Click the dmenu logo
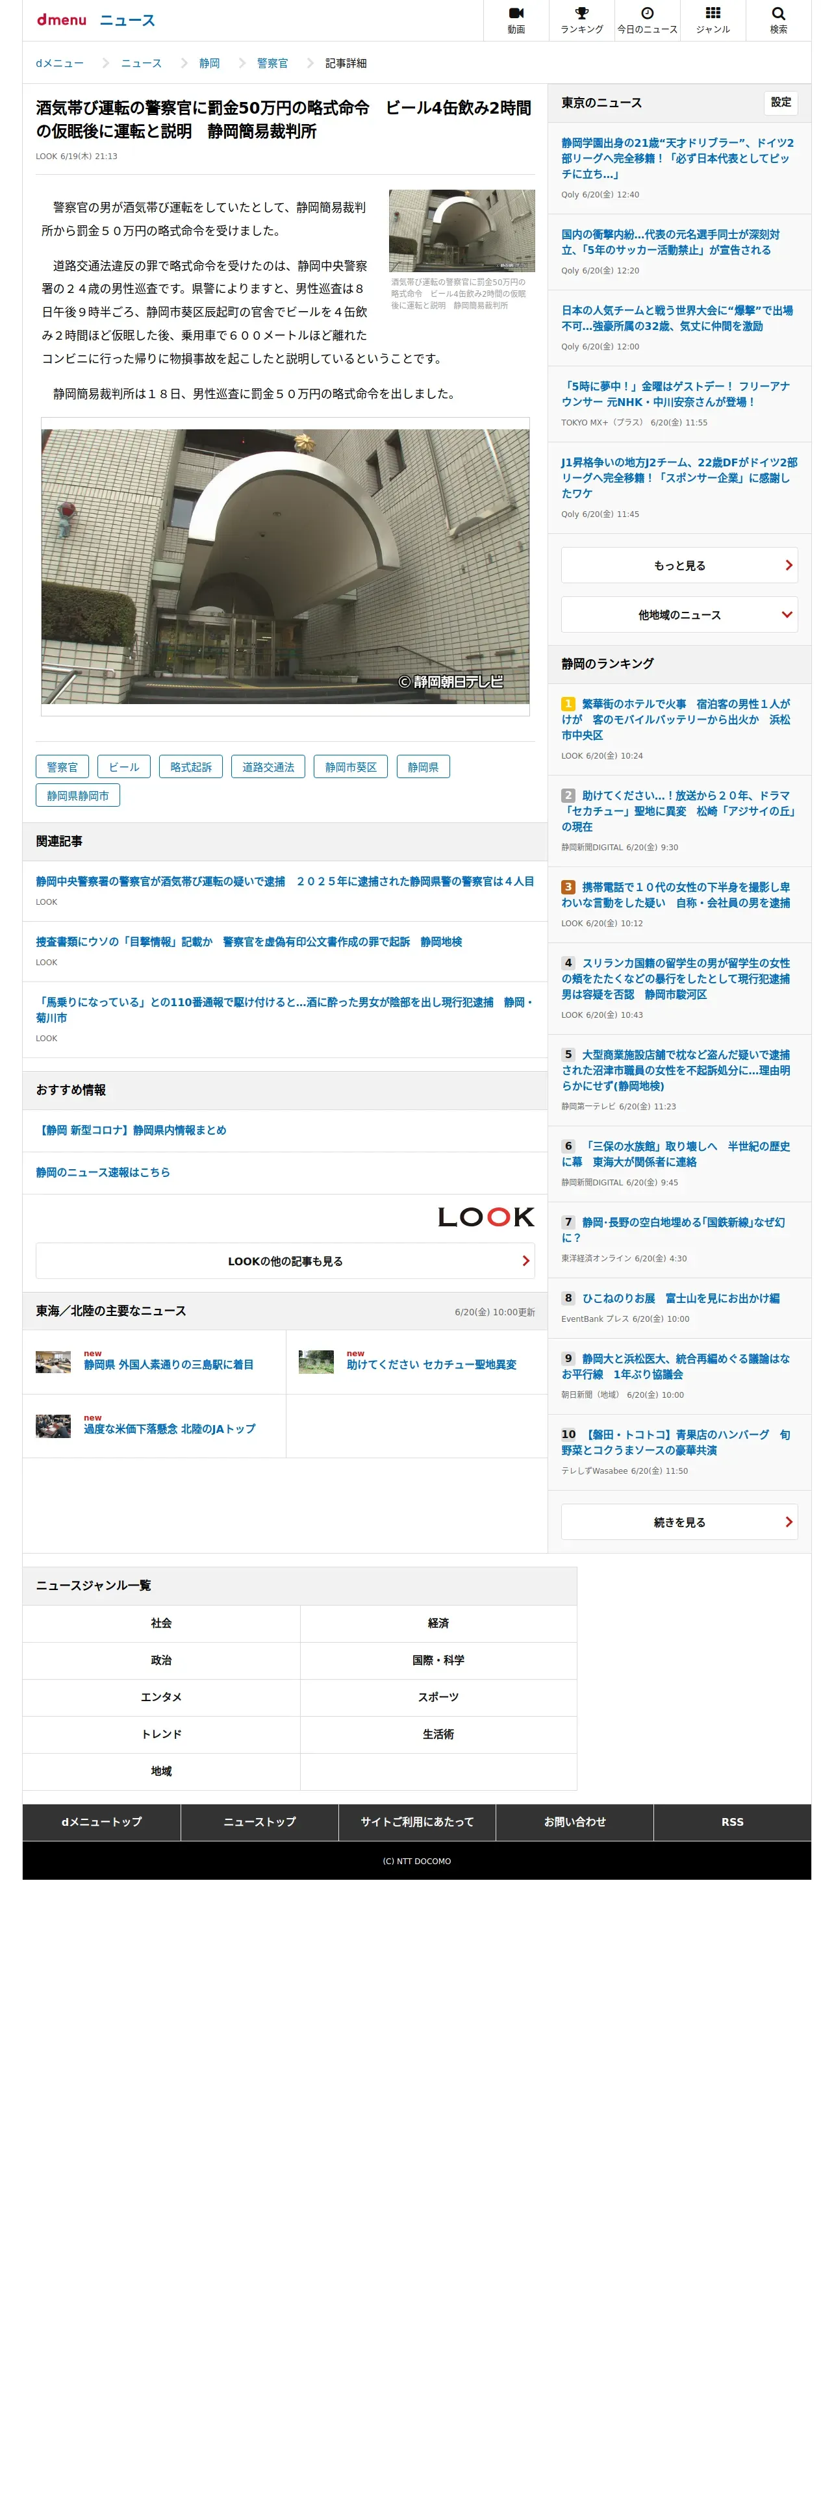This screenshot has width=834, height=2502. (x=61, y=19)
